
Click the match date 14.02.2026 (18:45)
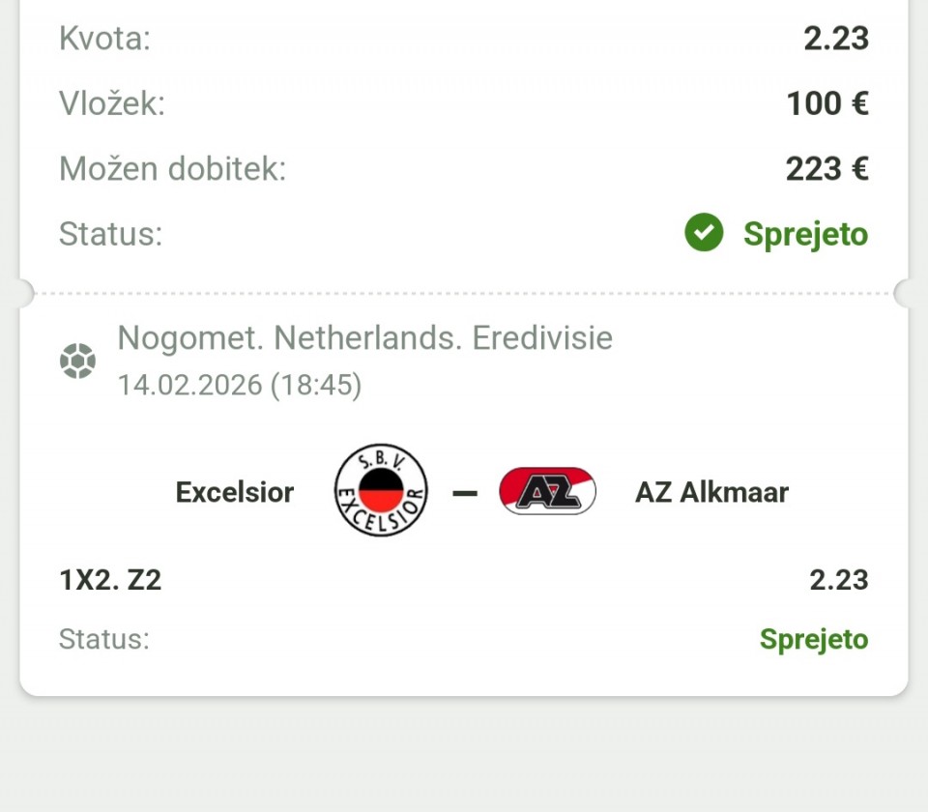(x=240, y=385)
